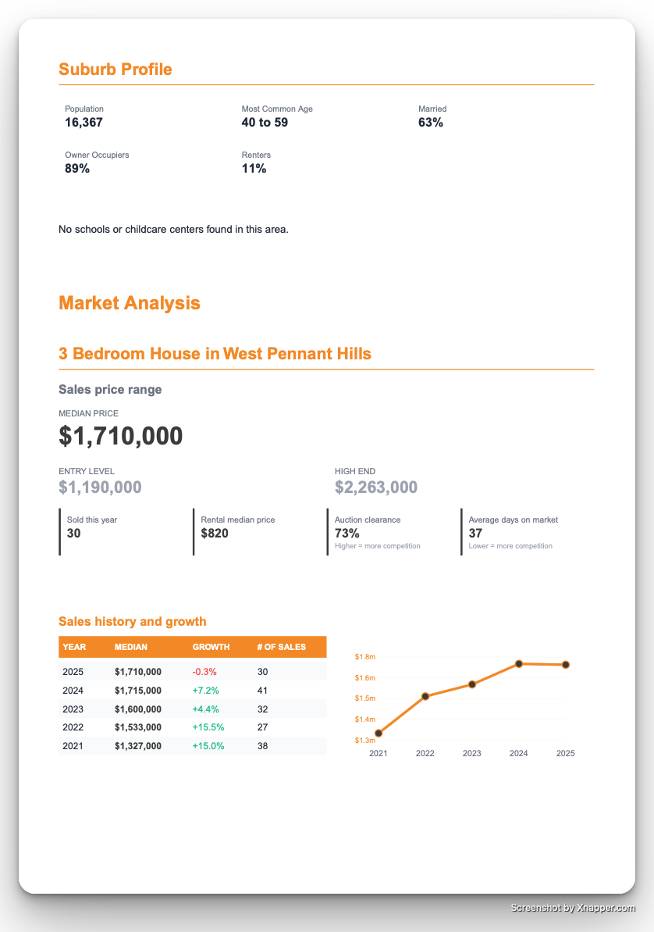This screenshot has height=932, width=654.
Task: Click the $1.8m axis label on the chart
Action: pyautogui.click(x=364, y=657)
